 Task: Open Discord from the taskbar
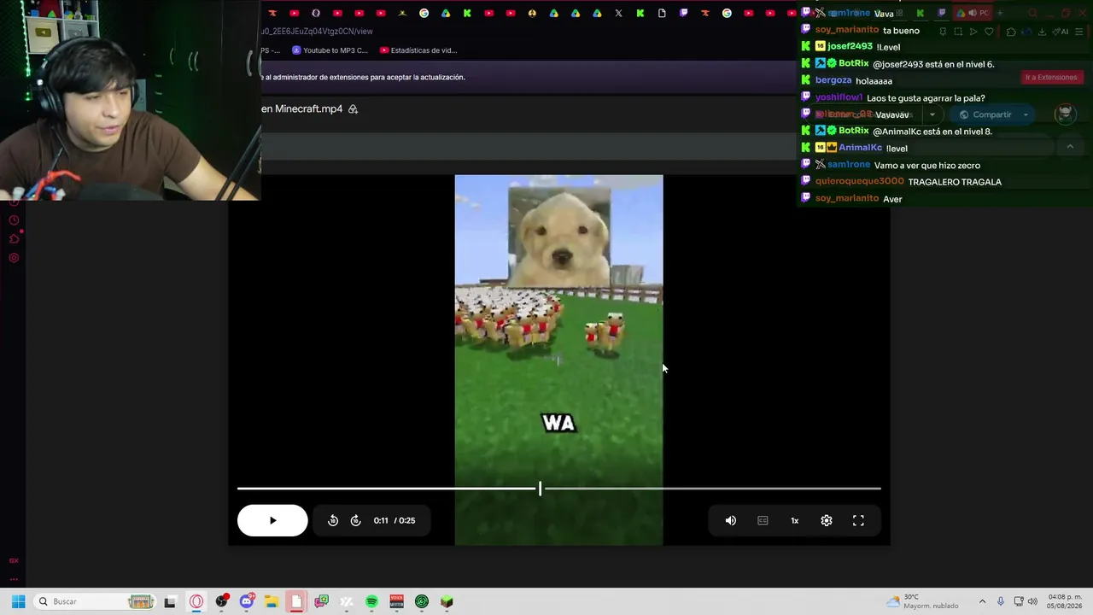[x=247, y=601]
